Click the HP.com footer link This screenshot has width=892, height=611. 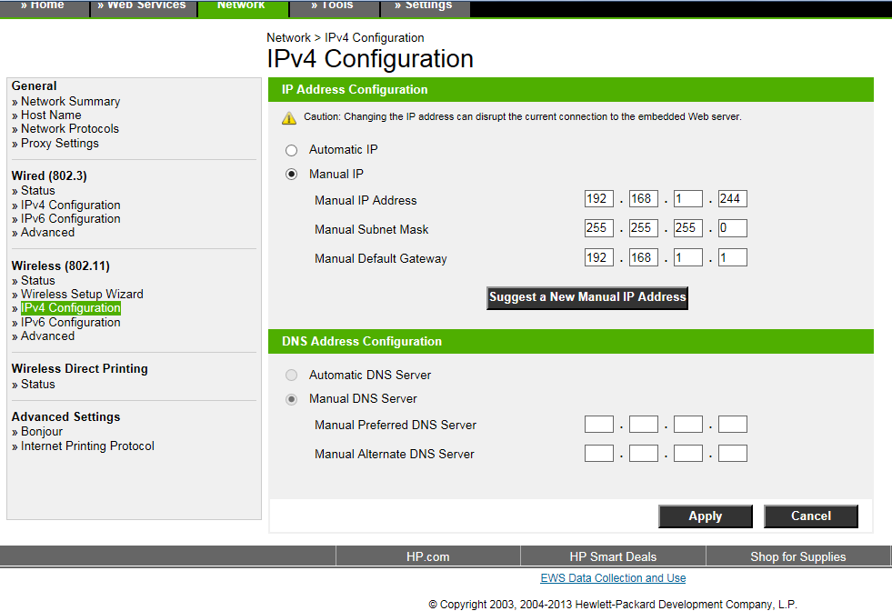(427, 556)
